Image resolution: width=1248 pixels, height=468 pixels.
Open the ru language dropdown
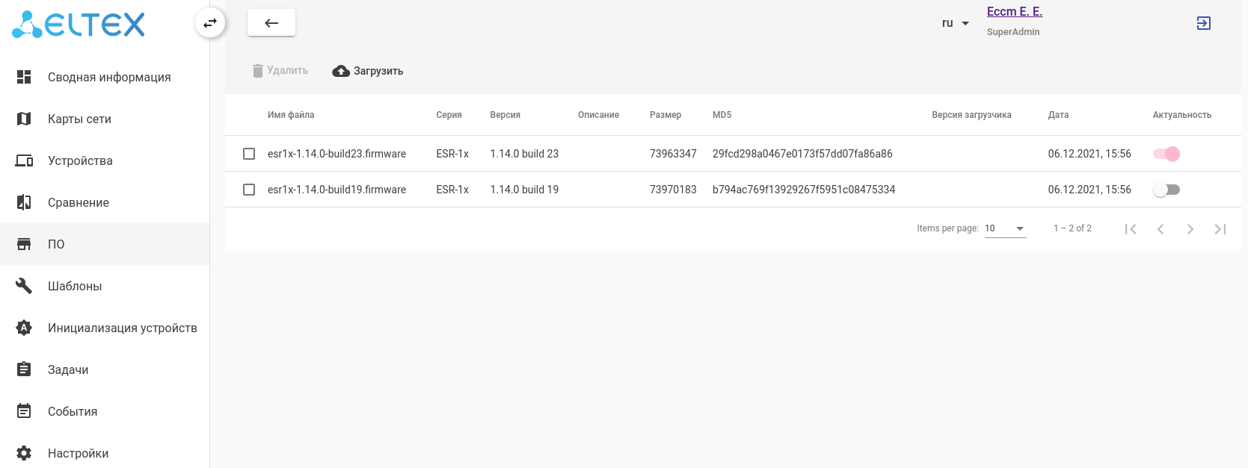tap(955, 23)
